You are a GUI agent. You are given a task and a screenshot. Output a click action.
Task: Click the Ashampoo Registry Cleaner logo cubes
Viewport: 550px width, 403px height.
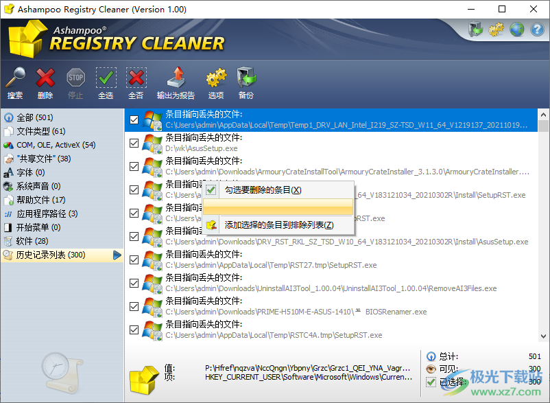(x=27, y=39)
